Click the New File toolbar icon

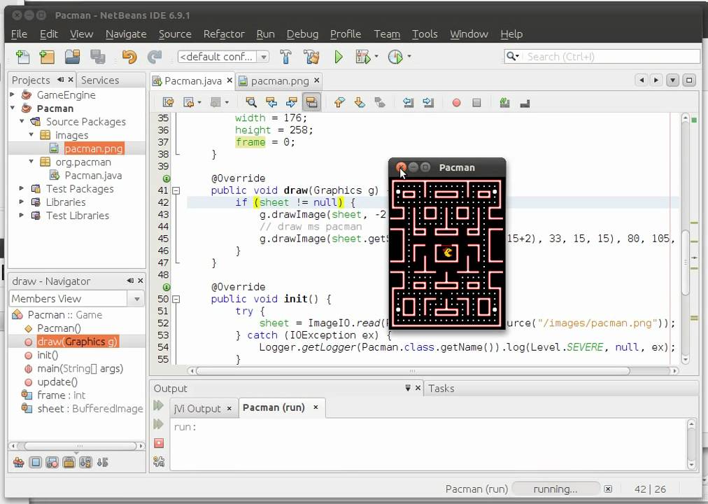[22, 57]
